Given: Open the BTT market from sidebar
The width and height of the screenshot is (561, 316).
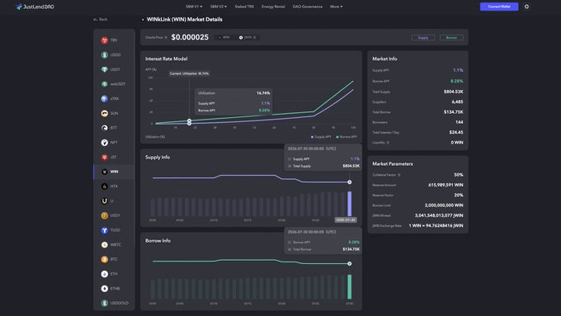Looking at the screenshot, I should [x=114, y=128].
